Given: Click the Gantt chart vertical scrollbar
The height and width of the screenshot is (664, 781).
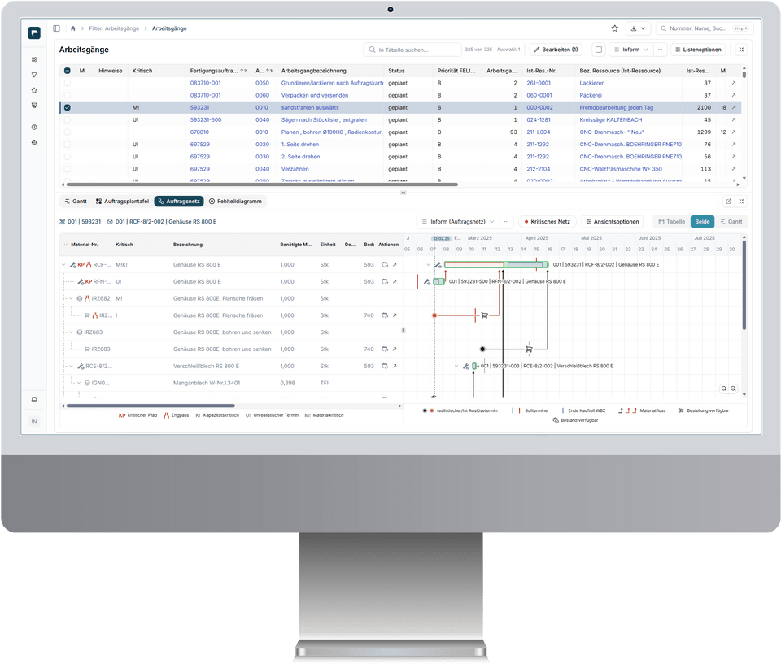Looking at the screenshot, I should [x=744, y=286].
